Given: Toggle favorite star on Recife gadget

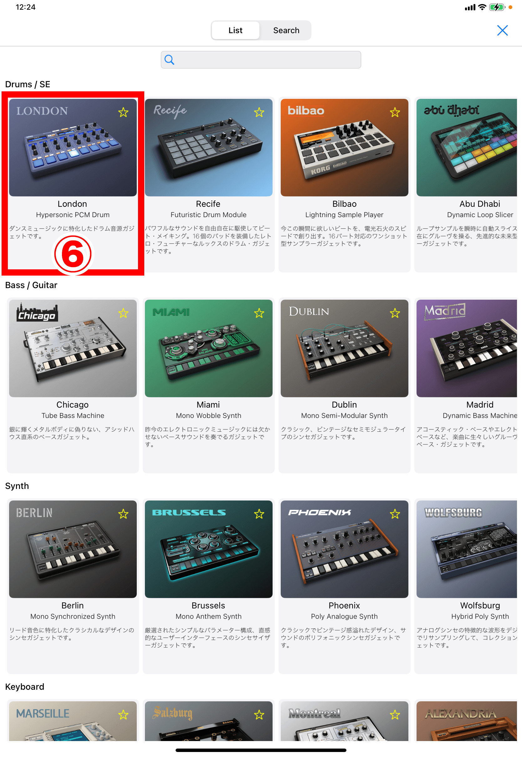Looking at the screenshot, I should (x=259, y=112).
